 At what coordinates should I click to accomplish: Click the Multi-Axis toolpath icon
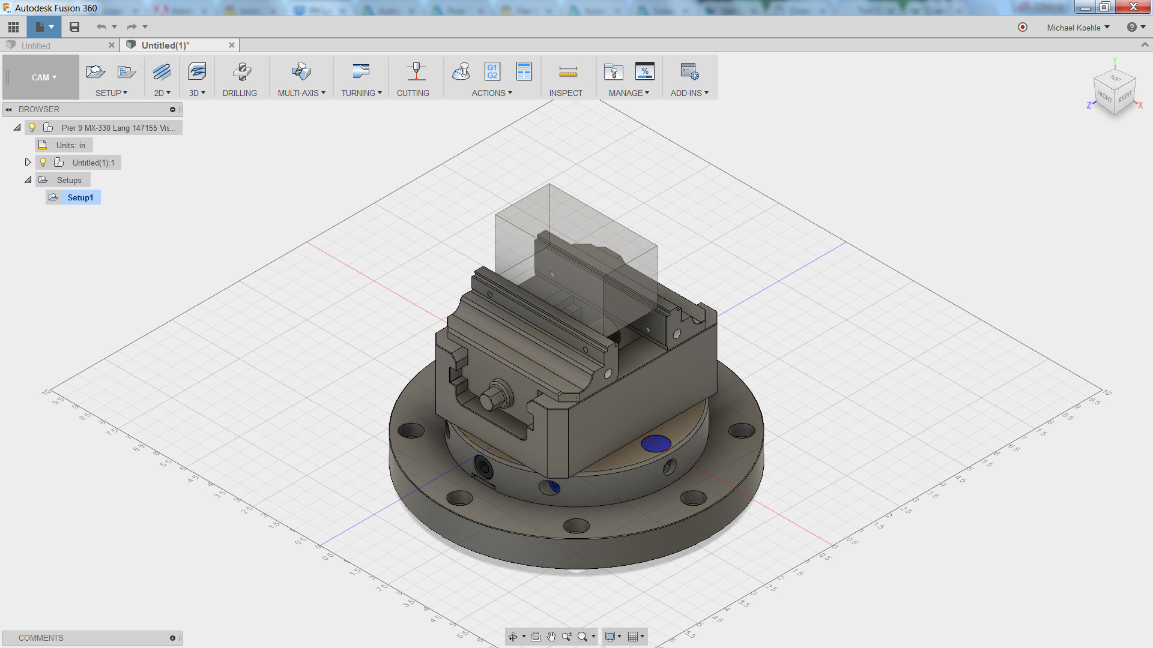301,72
